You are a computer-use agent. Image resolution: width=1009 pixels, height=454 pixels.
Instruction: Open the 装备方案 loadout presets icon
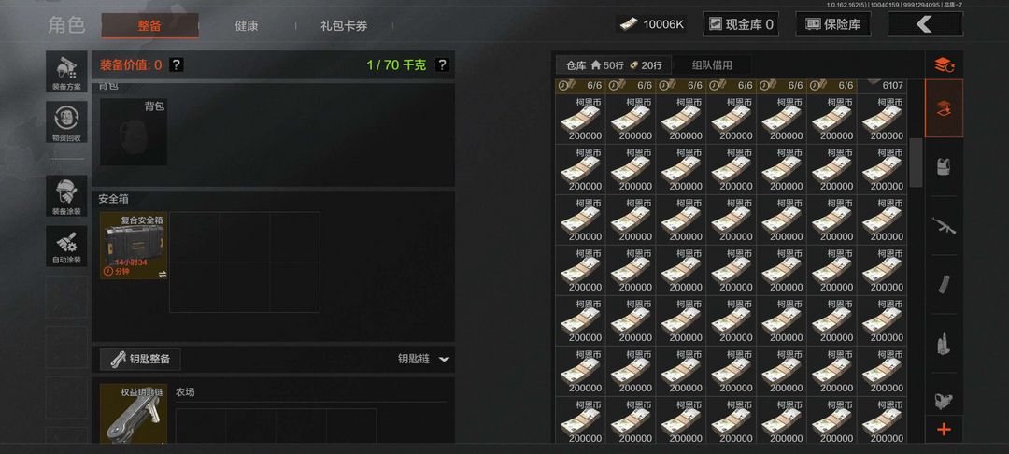66,71
